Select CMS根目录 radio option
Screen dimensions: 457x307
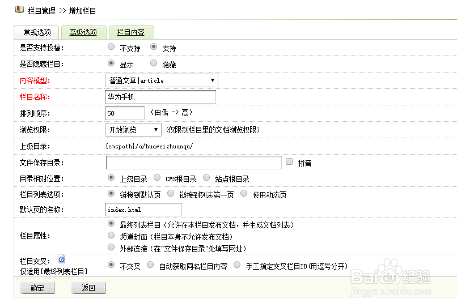pyautogui.click(x=157, y=177)
